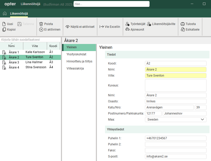Click the S-posti email field
Viewport: 211px width, 161px height.
[176, 156]
